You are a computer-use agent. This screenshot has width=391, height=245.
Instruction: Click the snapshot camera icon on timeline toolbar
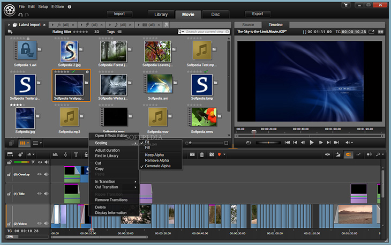(212, 154)
